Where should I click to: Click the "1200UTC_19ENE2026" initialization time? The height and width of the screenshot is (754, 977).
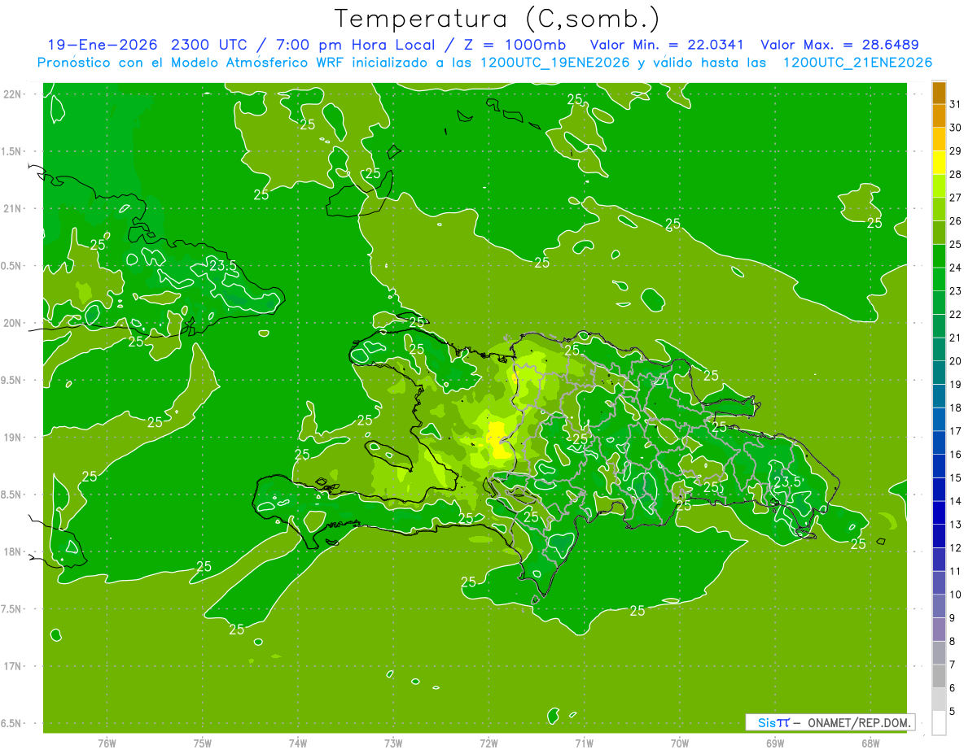554,63
